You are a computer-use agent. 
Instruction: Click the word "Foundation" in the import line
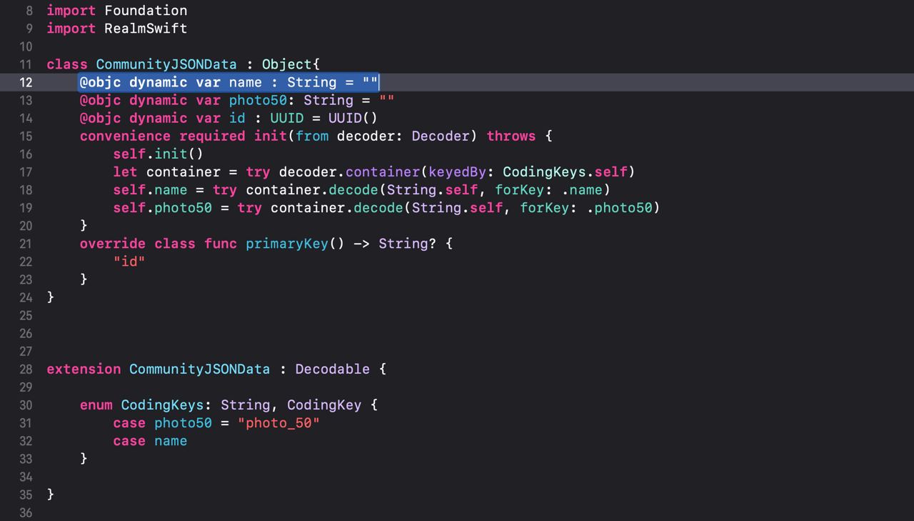[146, 10]
